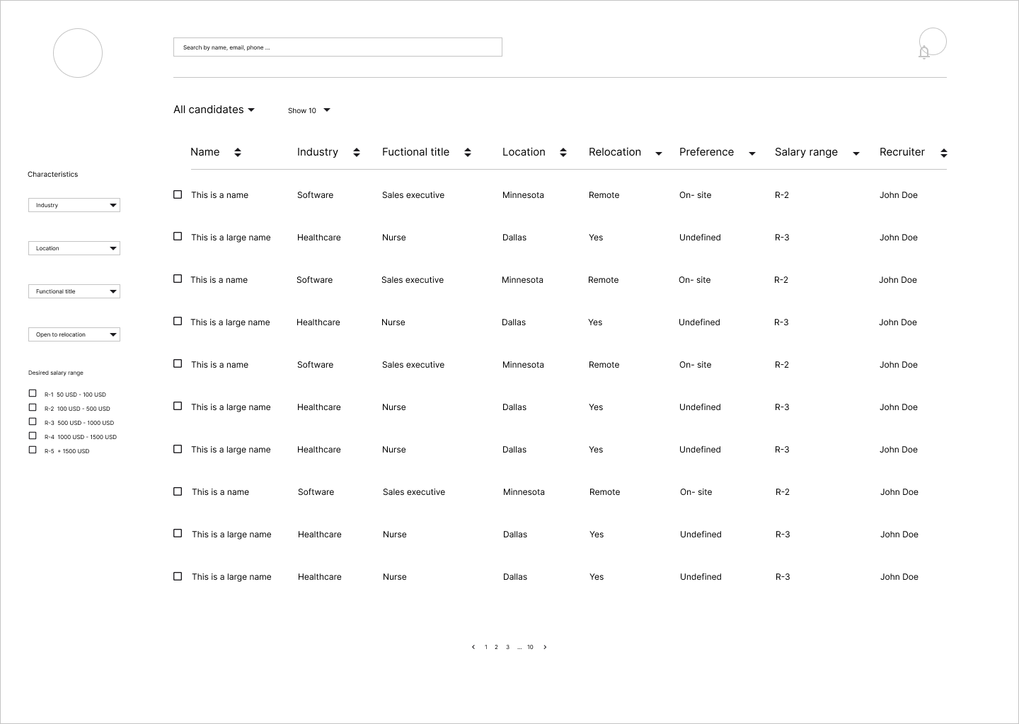Click the sidebar logo circle
Viewport: 1019px width, 724px height.
pos(78,53)
